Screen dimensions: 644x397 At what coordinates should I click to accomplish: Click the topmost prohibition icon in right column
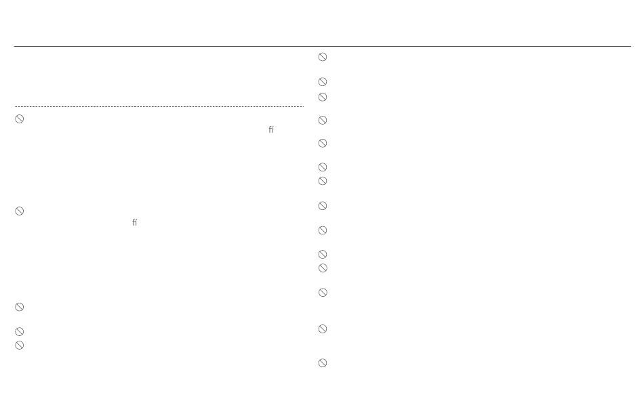coord(323,57)
